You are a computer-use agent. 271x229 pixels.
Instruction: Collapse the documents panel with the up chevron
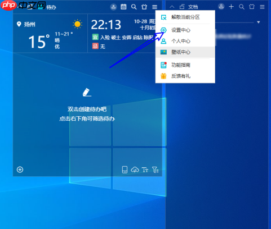tap(172, 7)
